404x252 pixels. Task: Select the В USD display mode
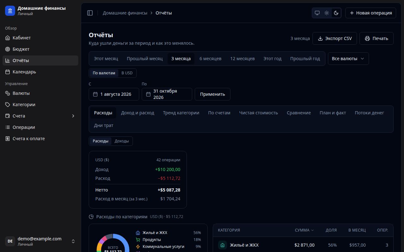point(127,73)
